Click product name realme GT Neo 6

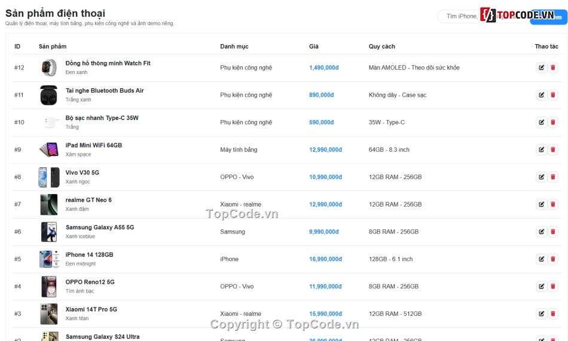[x=88, y=200]
